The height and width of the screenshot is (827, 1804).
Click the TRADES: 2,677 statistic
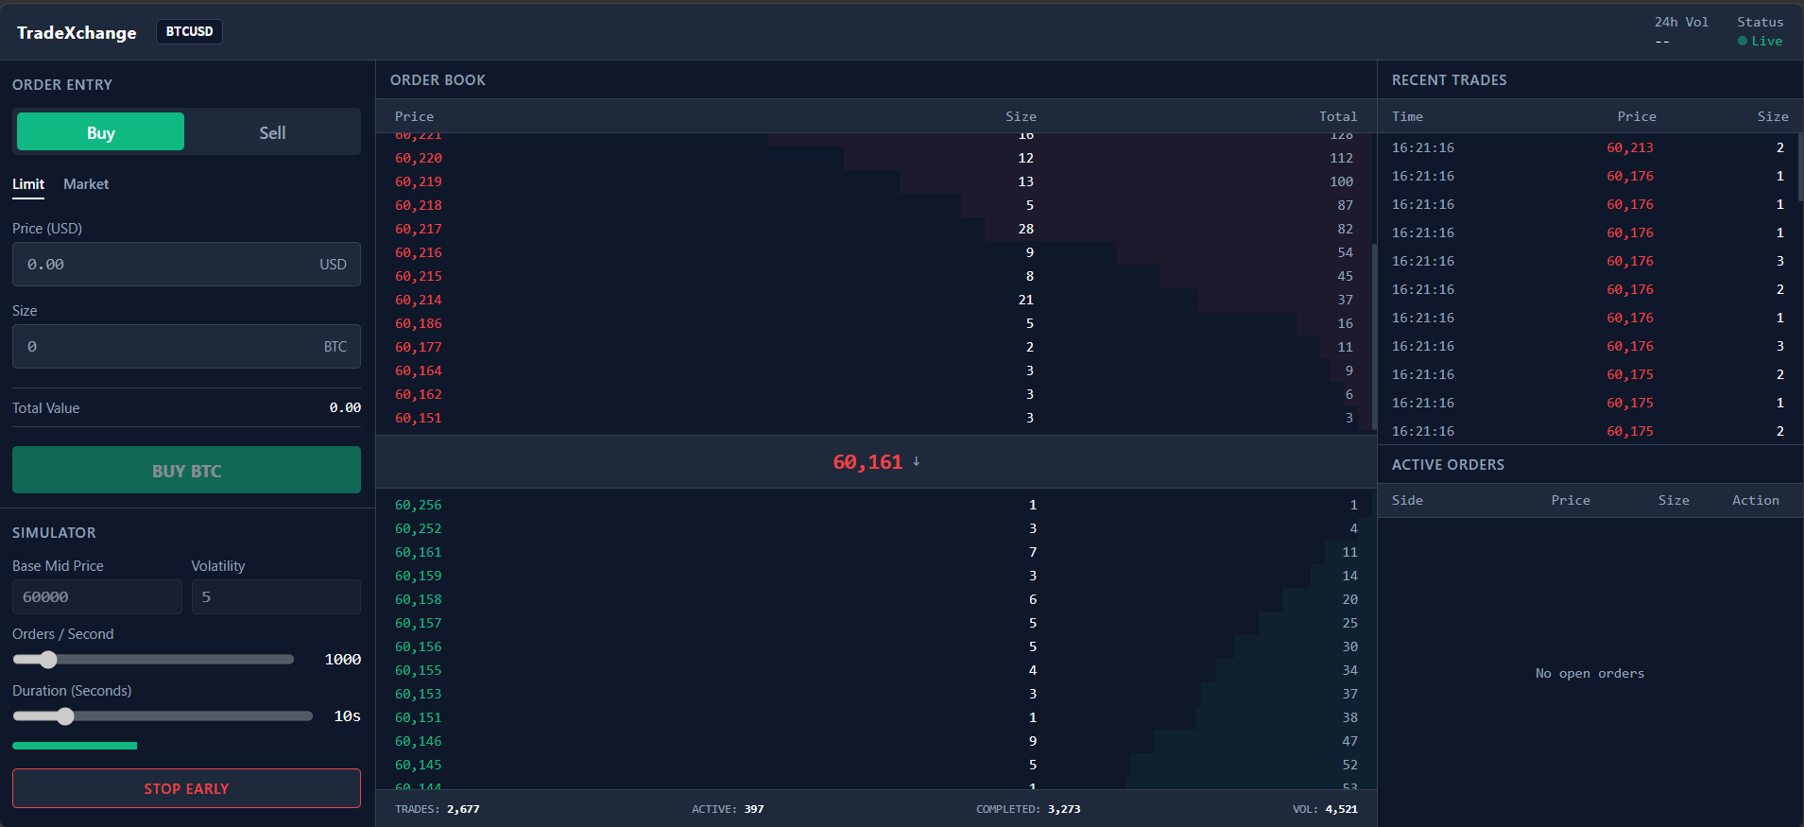point(438,809)
